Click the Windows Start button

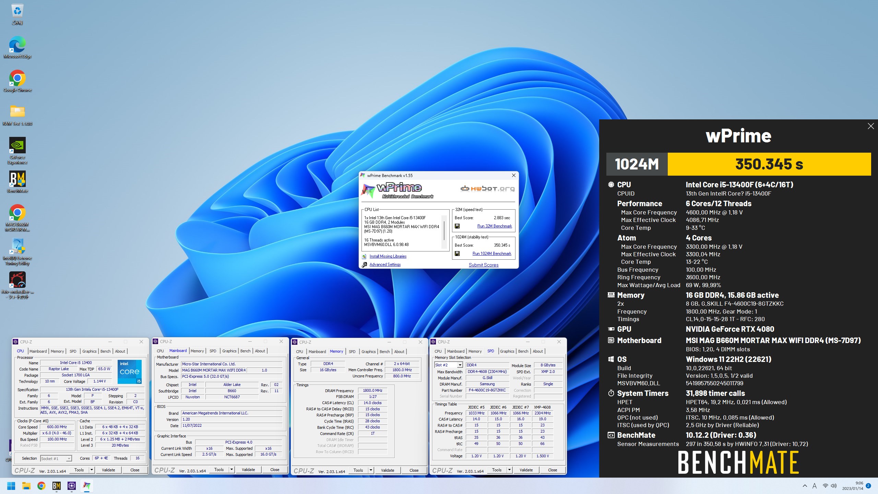pyautogui.click(x=11, y=486)
